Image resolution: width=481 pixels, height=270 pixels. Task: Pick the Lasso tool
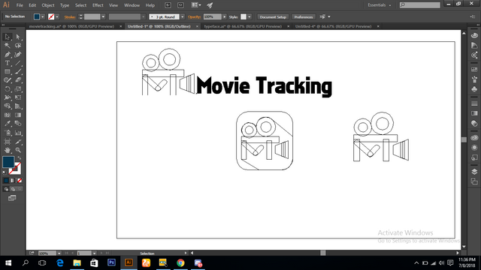click(18, 46)
